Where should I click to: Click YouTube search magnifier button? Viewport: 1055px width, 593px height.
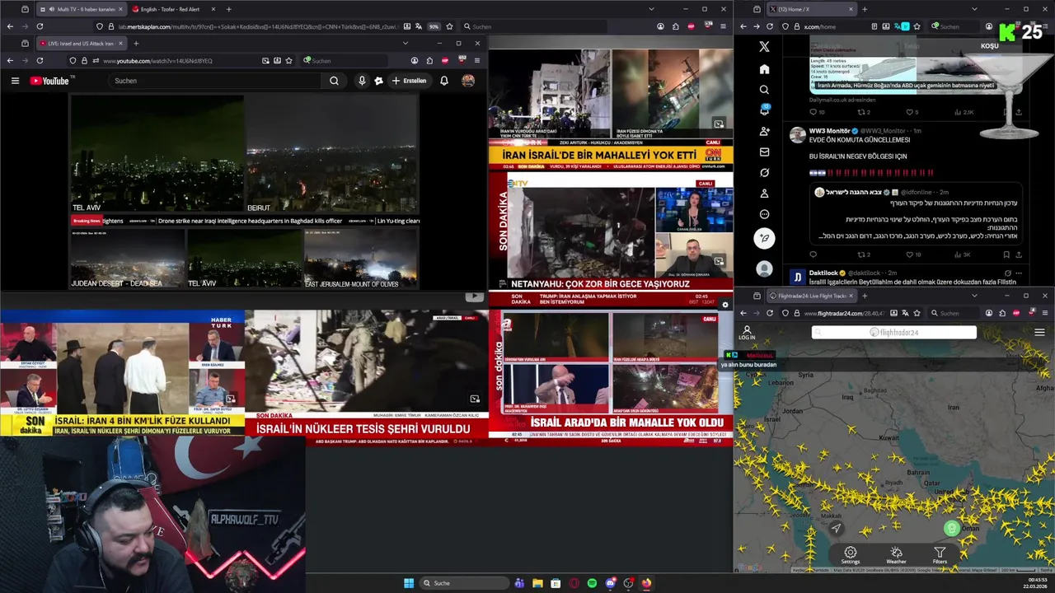point(334,81)
